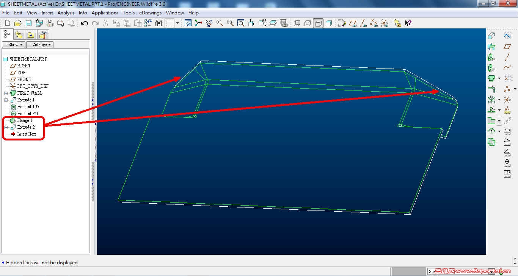Toggle datum plane display on or off

click(353, 23)
